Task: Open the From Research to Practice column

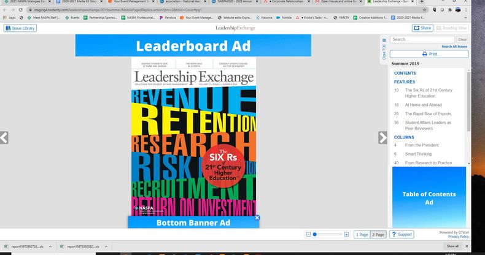Action: tap(429, 162)
